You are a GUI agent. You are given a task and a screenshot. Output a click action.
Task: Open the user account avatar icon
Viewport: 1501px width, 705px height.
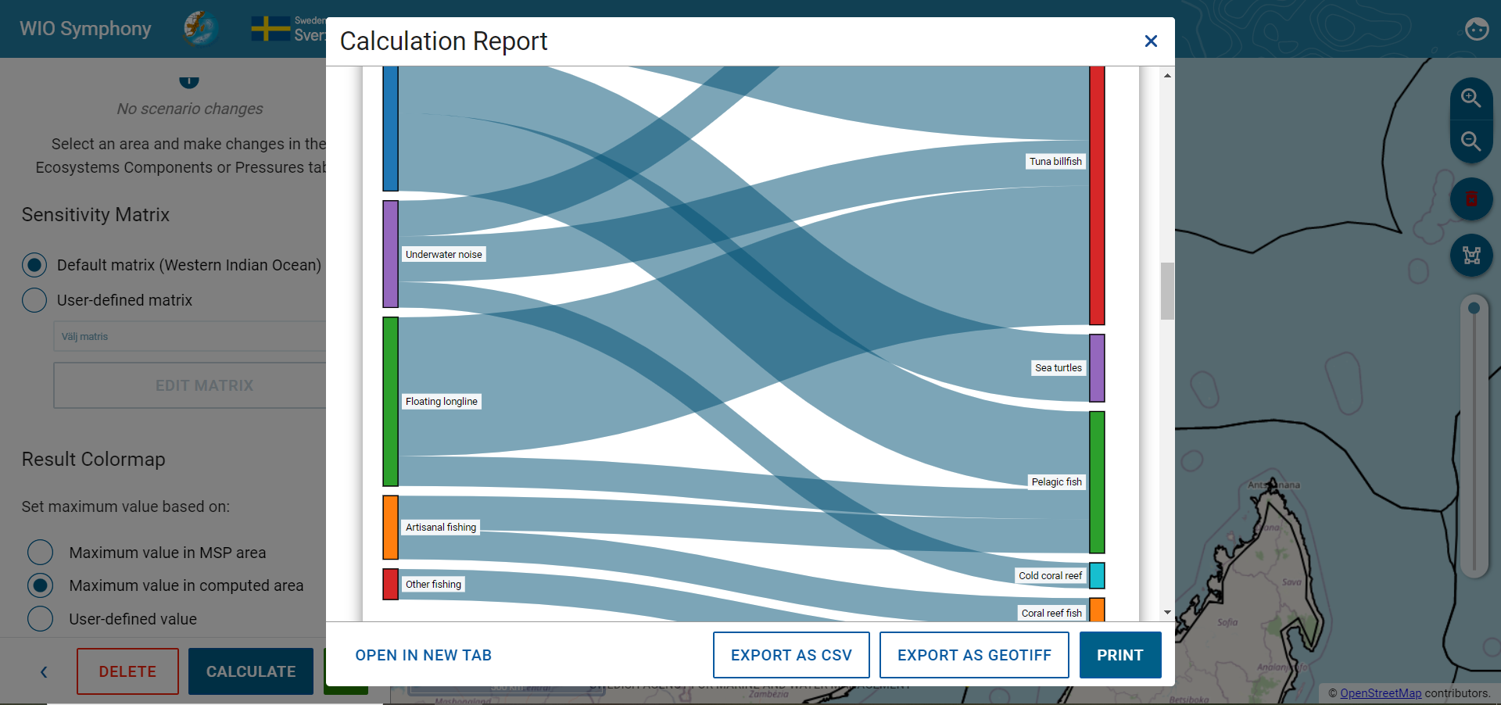(x=1477, y=29)
